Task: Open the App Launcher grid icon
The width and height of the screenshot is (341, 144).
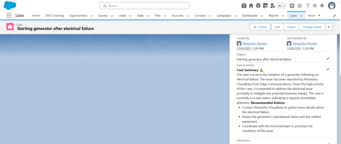Action: tap(9, 16)
